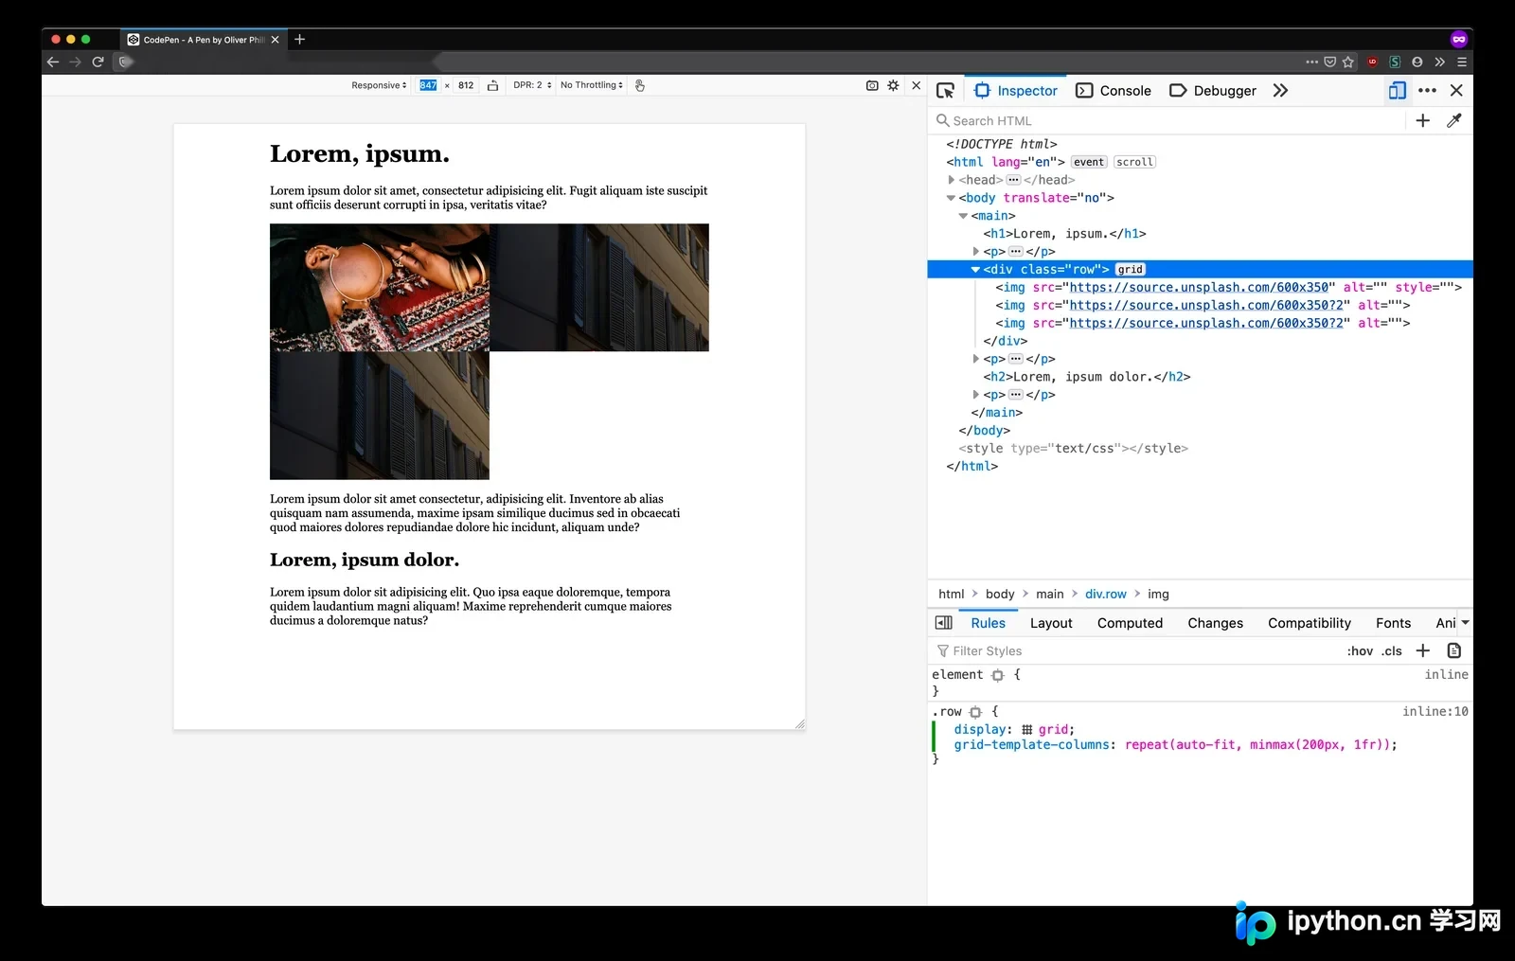Open the No Throttling dropdown
Screen dimensions: 1515x961
click(x=592, y=85)
